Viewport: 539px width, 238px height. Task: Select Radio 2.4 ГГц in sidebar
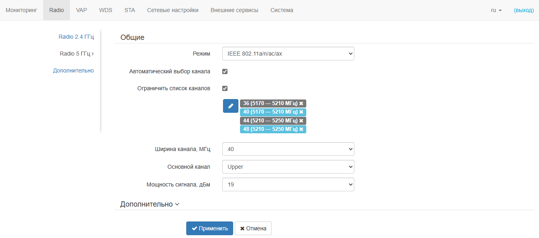(76, 37)
